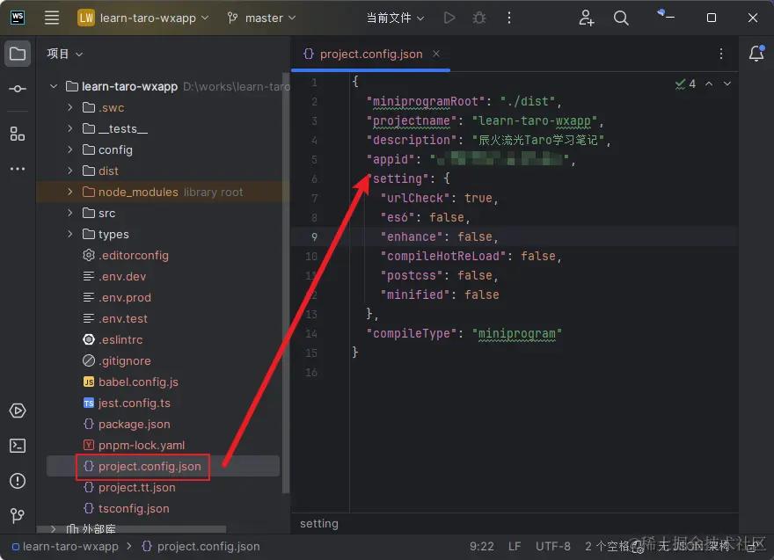The image size is (774, 560).
Task: Select package.json file
Action: click(x=127, y=425)
